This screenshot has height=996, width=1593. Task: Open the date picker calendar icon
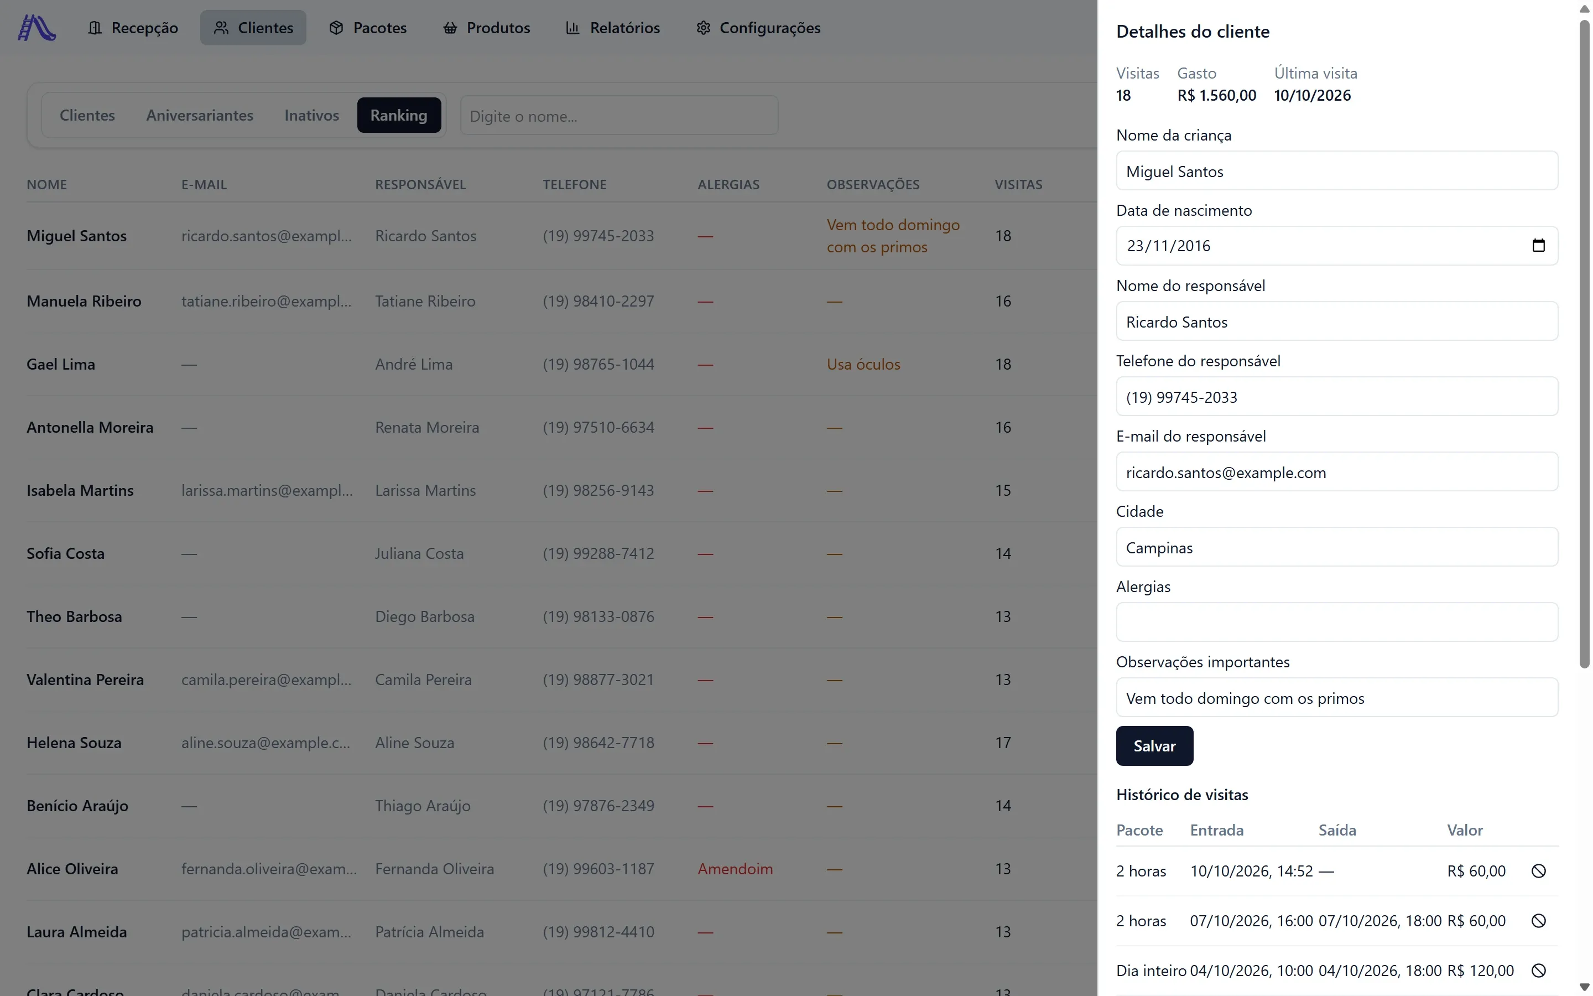tap(1538, 246)
